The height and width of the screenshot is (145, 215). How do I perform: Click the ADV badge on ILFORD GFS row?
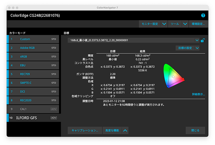(54, 118)
